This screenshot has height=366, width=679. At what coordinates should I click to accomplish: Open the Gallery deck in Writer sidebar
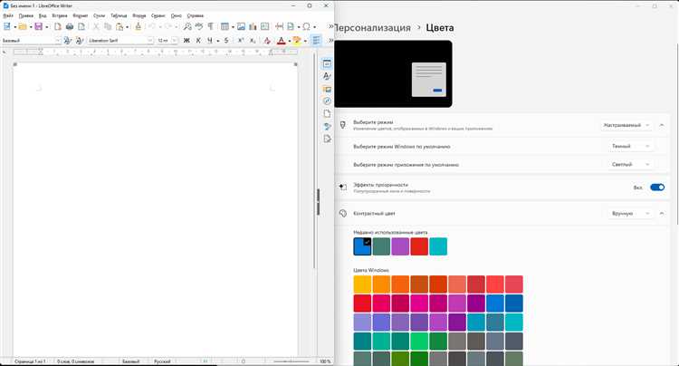[x=327, y=89]
